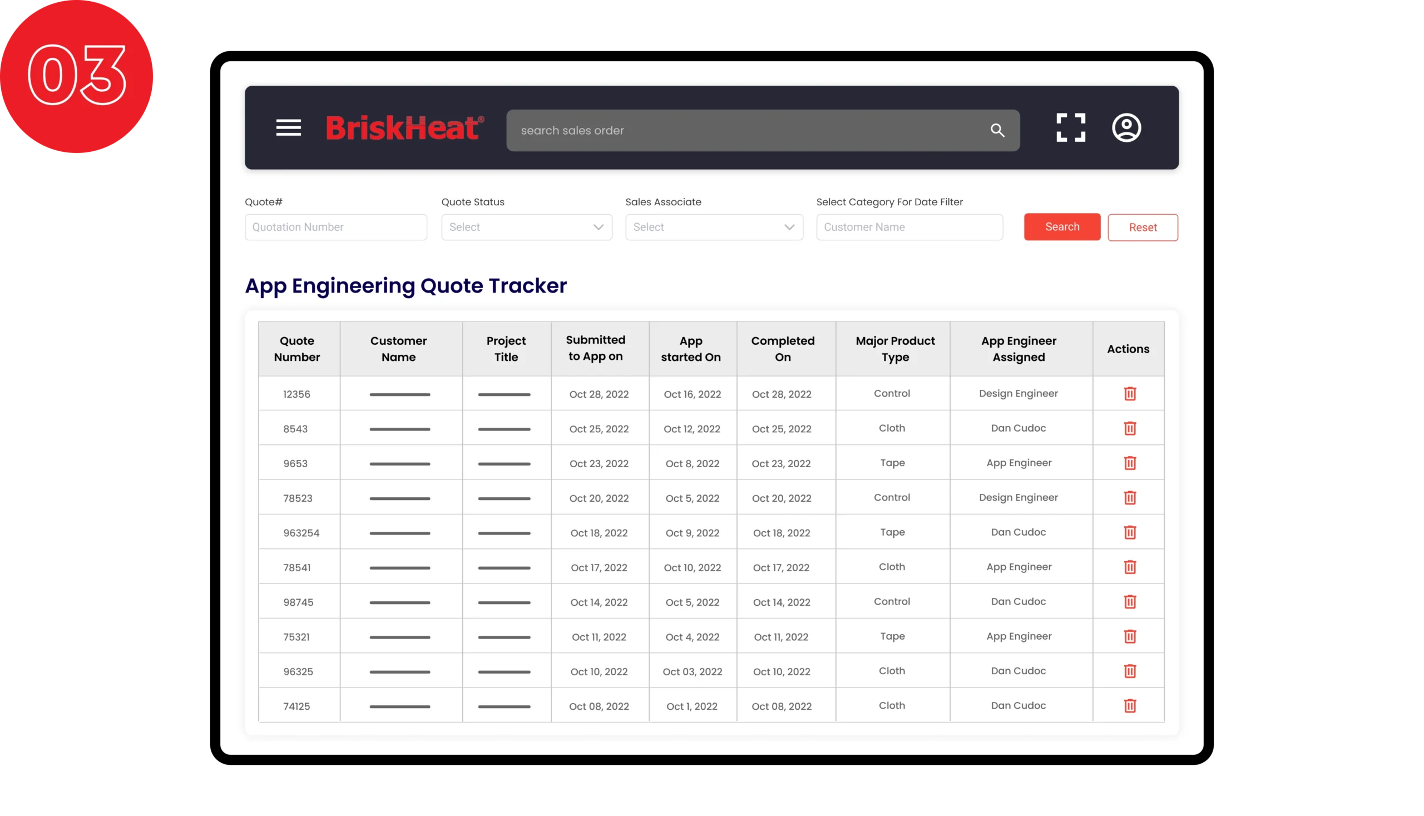Click the delete icon for quote 98745

coord(1129,602)
